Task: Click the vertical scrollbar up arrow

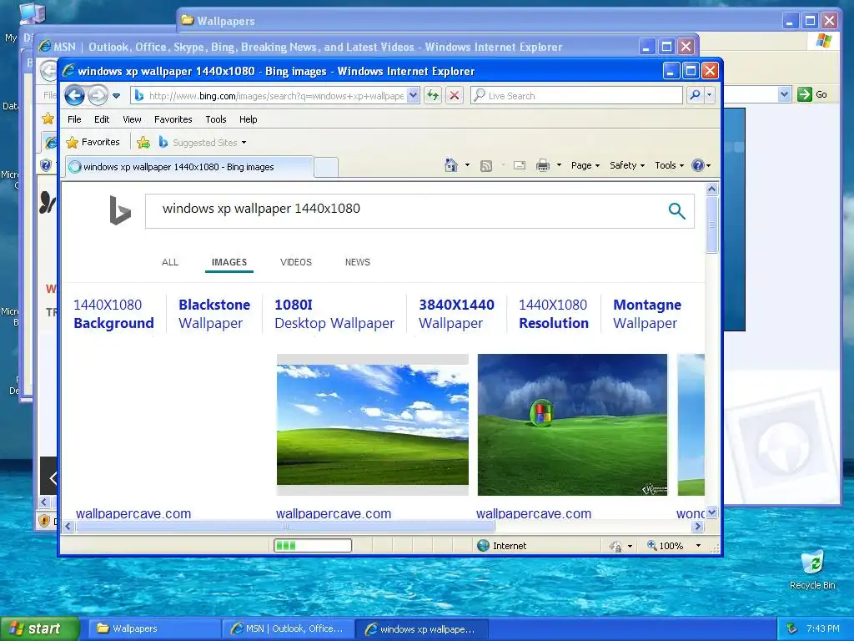Action: tap(712, 189)
